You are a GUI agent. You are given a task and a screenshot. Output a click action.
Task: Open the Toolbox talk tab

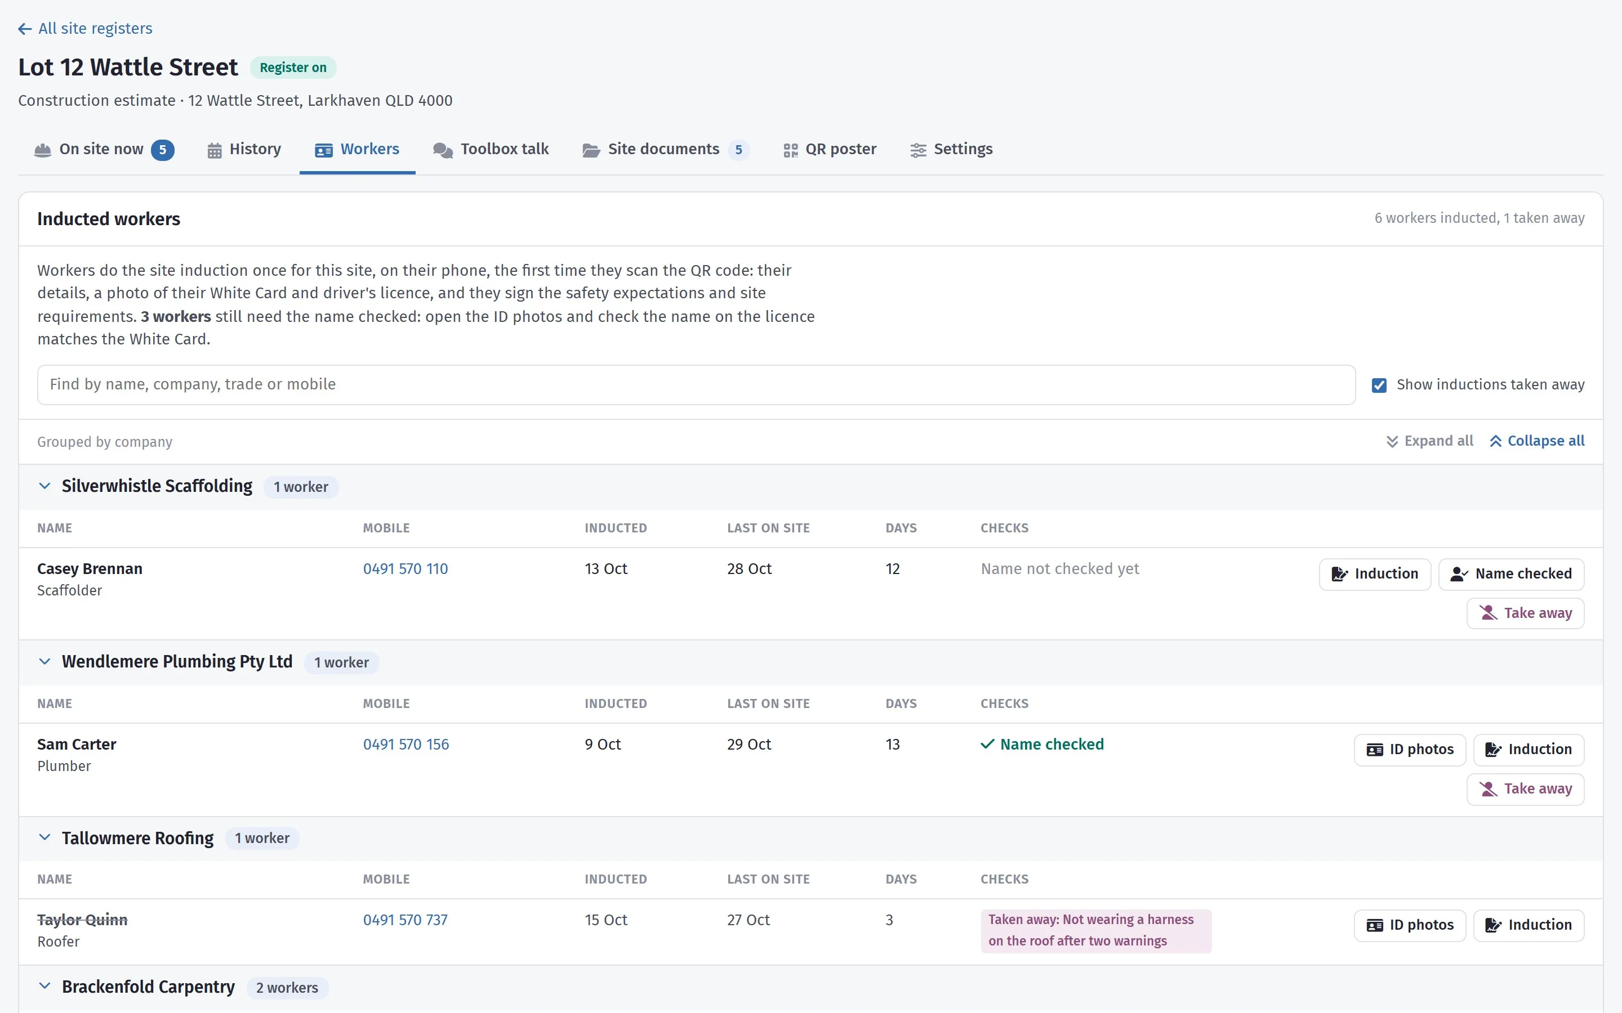click(491, 149)
